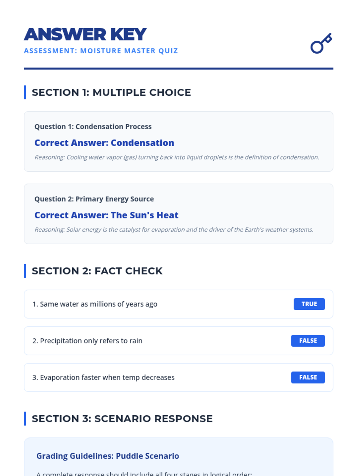Click the condensation reasoning explanation
357x476 pixels.
177,157
